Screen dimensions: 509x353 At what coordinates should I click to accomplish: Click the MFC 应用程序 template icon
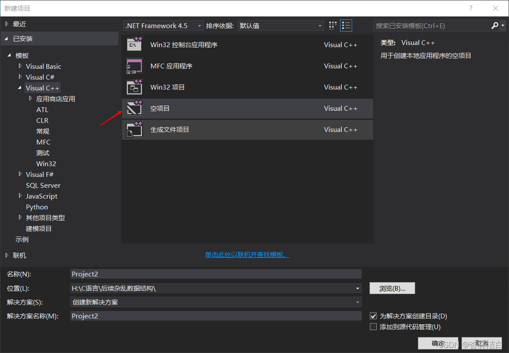click(x=134, y=66)
